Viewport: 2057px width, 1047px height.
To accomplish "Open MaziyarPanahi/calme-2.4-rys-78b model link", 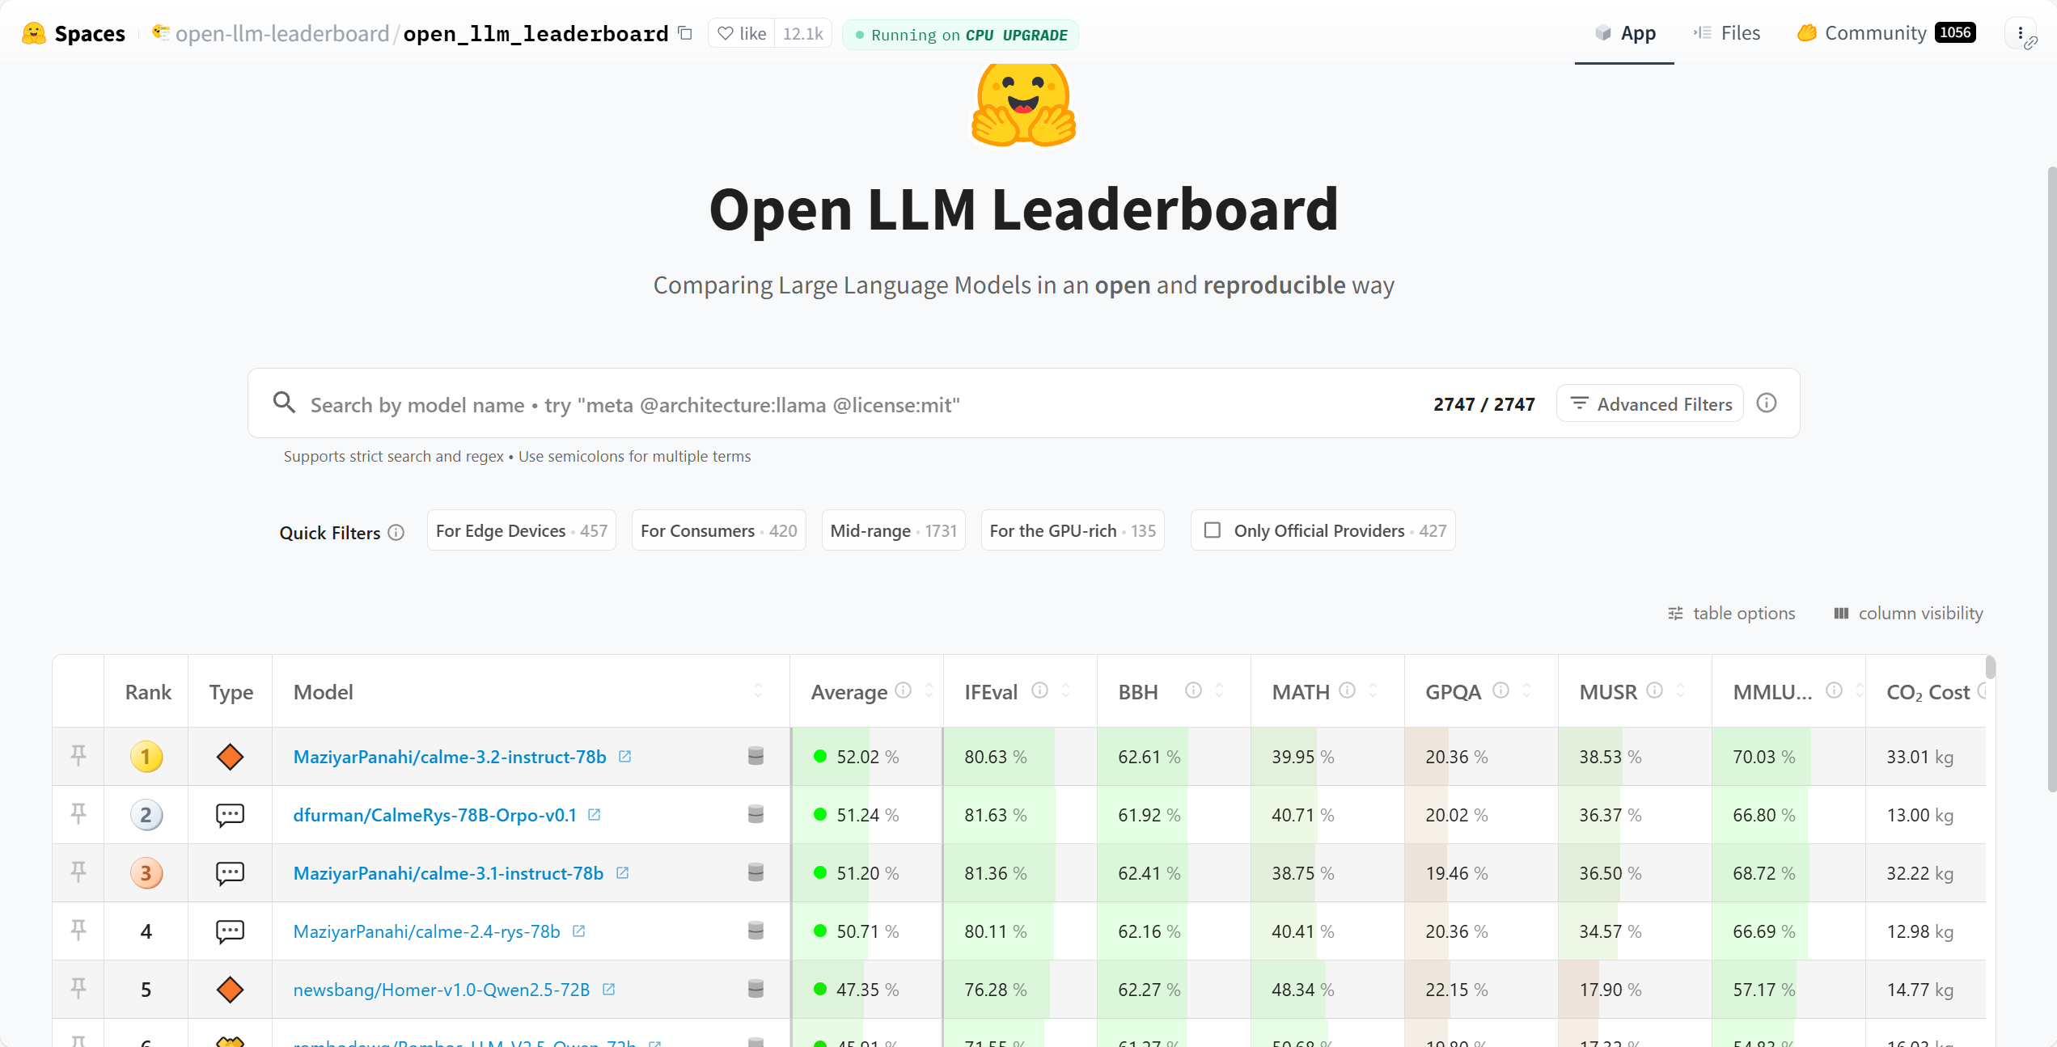I will pyautogui.click(x=426, y=931).
